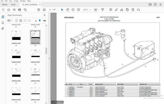Click the scrolling mode toolbar icon
Viewport: 164px width, 104px height.
(x=103, y=10)
